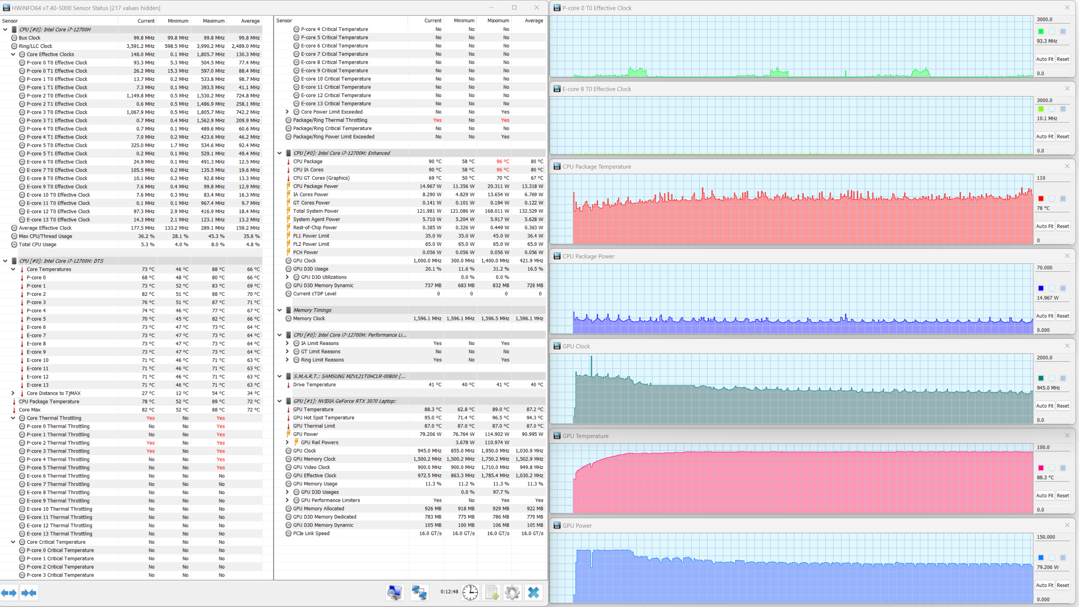
Task: Click the log file plus icon
Action: [492, 592]
